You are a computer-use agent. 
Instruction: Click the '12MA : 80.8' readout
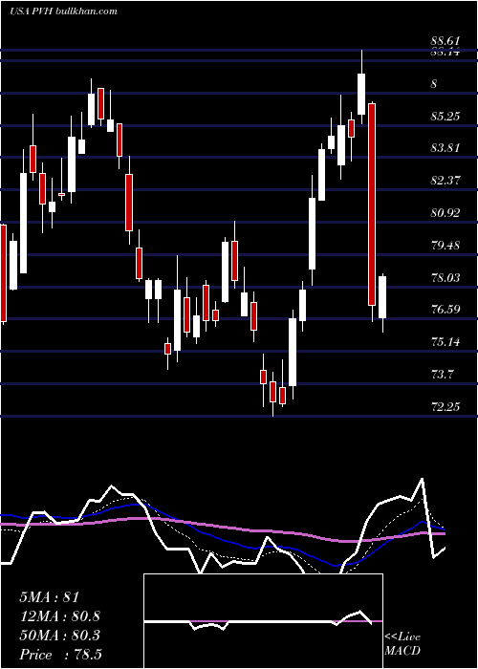[59, 616]
